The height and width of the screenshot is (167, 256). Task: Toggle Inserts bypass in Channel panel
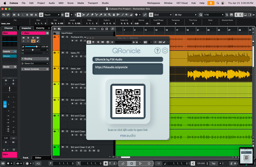pos(15,51)
